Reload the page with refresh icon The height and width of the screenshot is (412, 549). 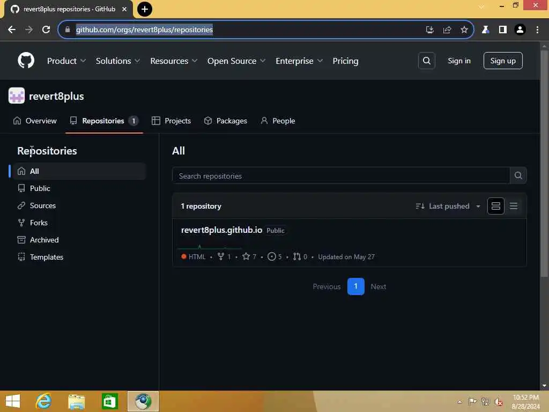click(46, 30)
